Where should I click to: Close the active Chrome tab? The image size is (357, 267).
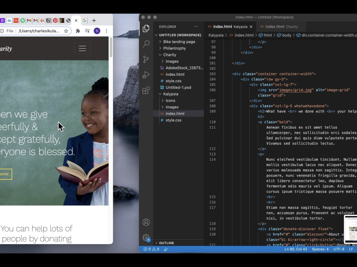click(x=76, y=20)
